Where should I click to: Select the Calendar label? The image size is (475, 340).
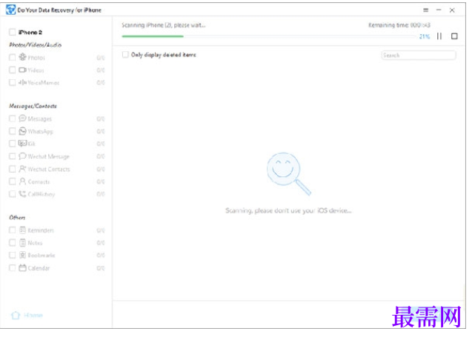39,268
